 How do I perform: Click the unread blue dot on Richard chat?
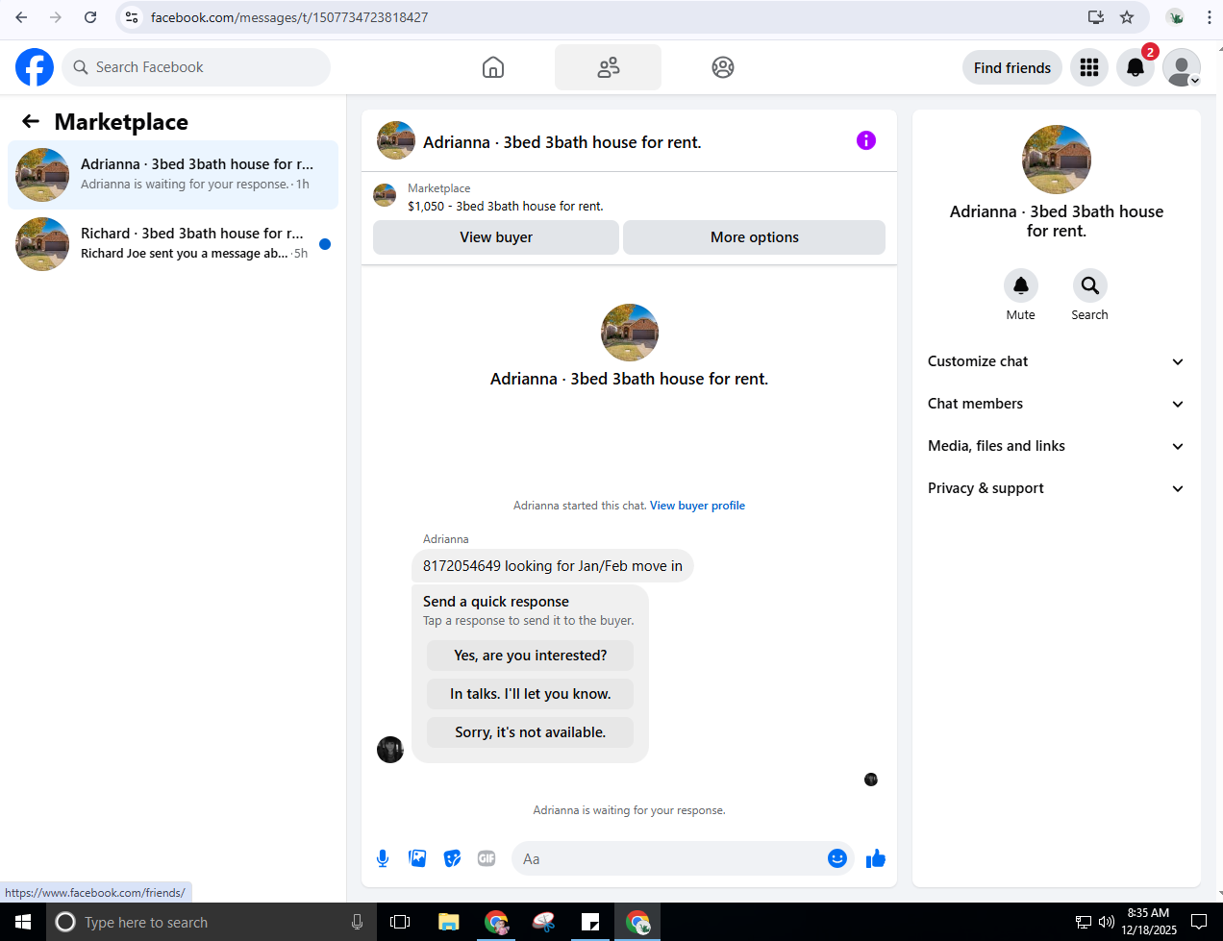click(325, 244)
